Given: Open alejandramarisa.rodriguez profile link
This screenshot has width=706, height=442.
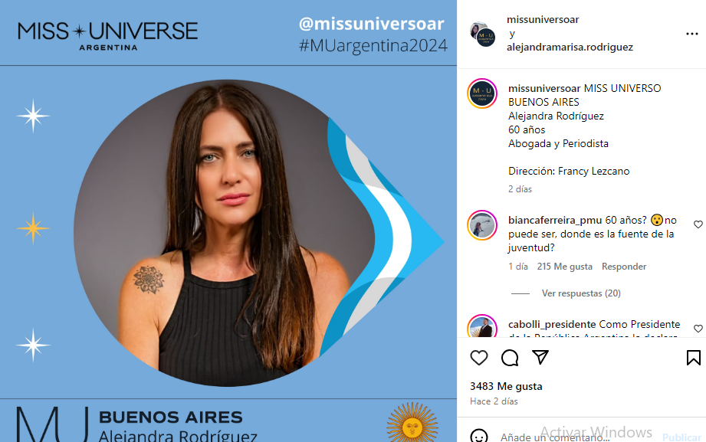Looking at the screenshot, I should 570,47.
